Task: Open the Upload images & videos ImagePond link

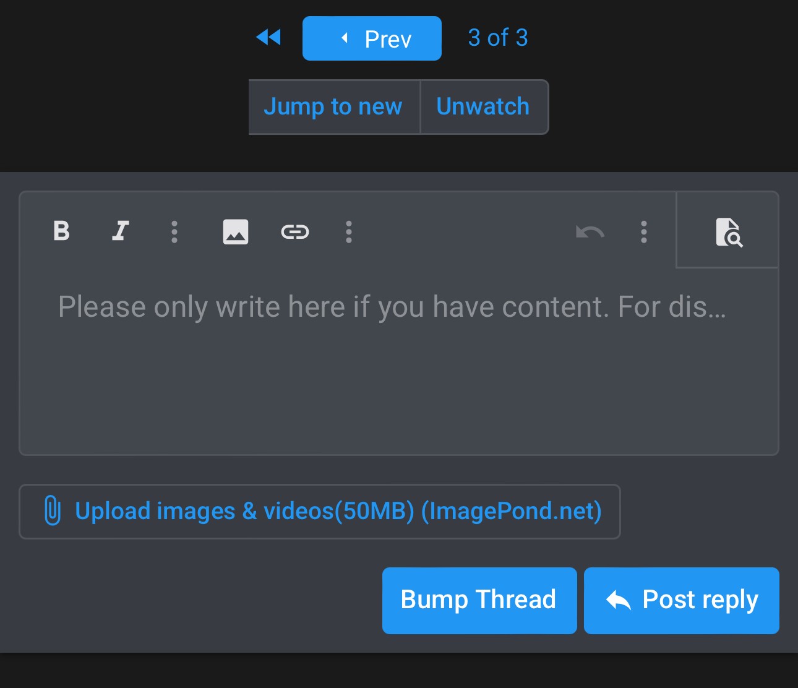Action: click(x=338, y=512)
